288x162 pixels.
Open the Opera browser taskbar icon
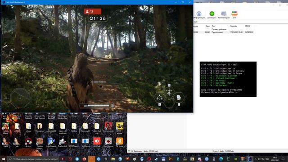149,159
